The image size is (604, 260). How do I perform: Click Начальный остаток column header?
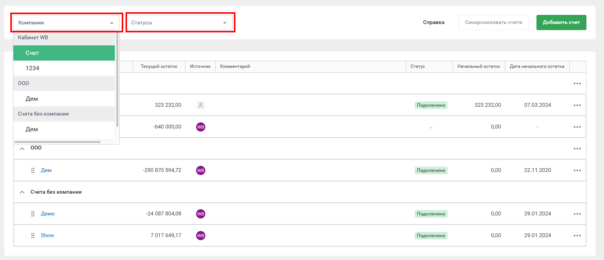tap(479, 66)
